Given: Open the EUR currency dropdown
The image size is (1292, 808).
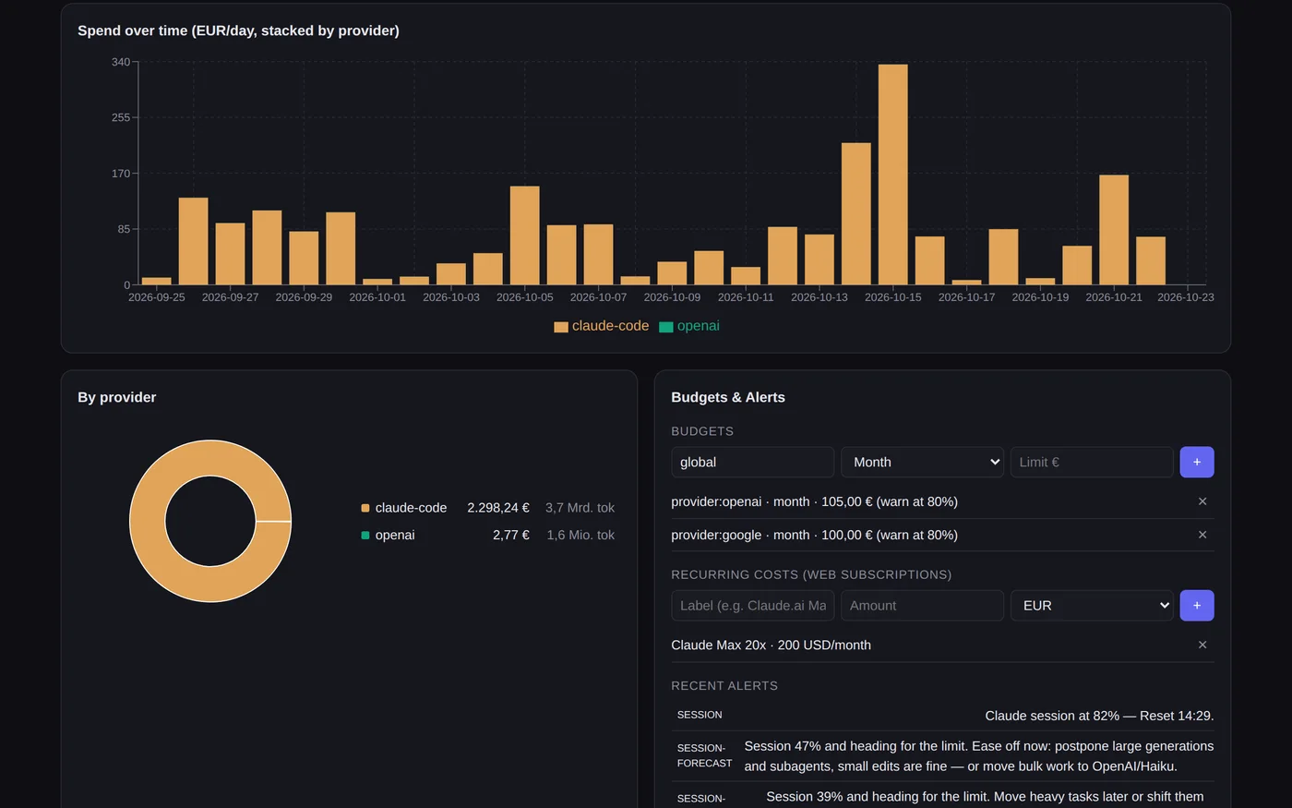Looking at the screenshot, I should [1092, 606].
